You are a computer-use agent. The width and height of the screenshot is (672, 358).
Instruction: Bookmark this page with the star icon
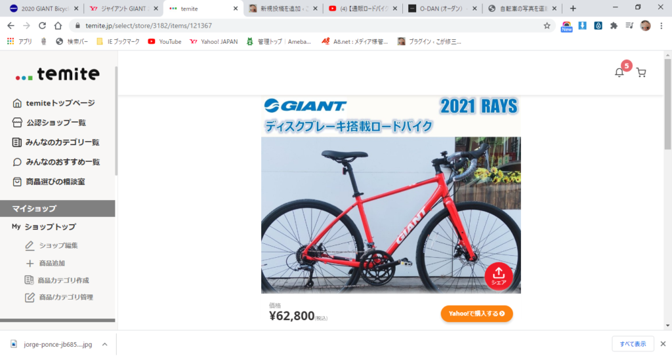click(547, 26)
